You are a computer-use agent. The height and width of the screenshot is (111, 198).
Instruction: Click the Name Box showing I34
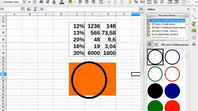point(11,9)
